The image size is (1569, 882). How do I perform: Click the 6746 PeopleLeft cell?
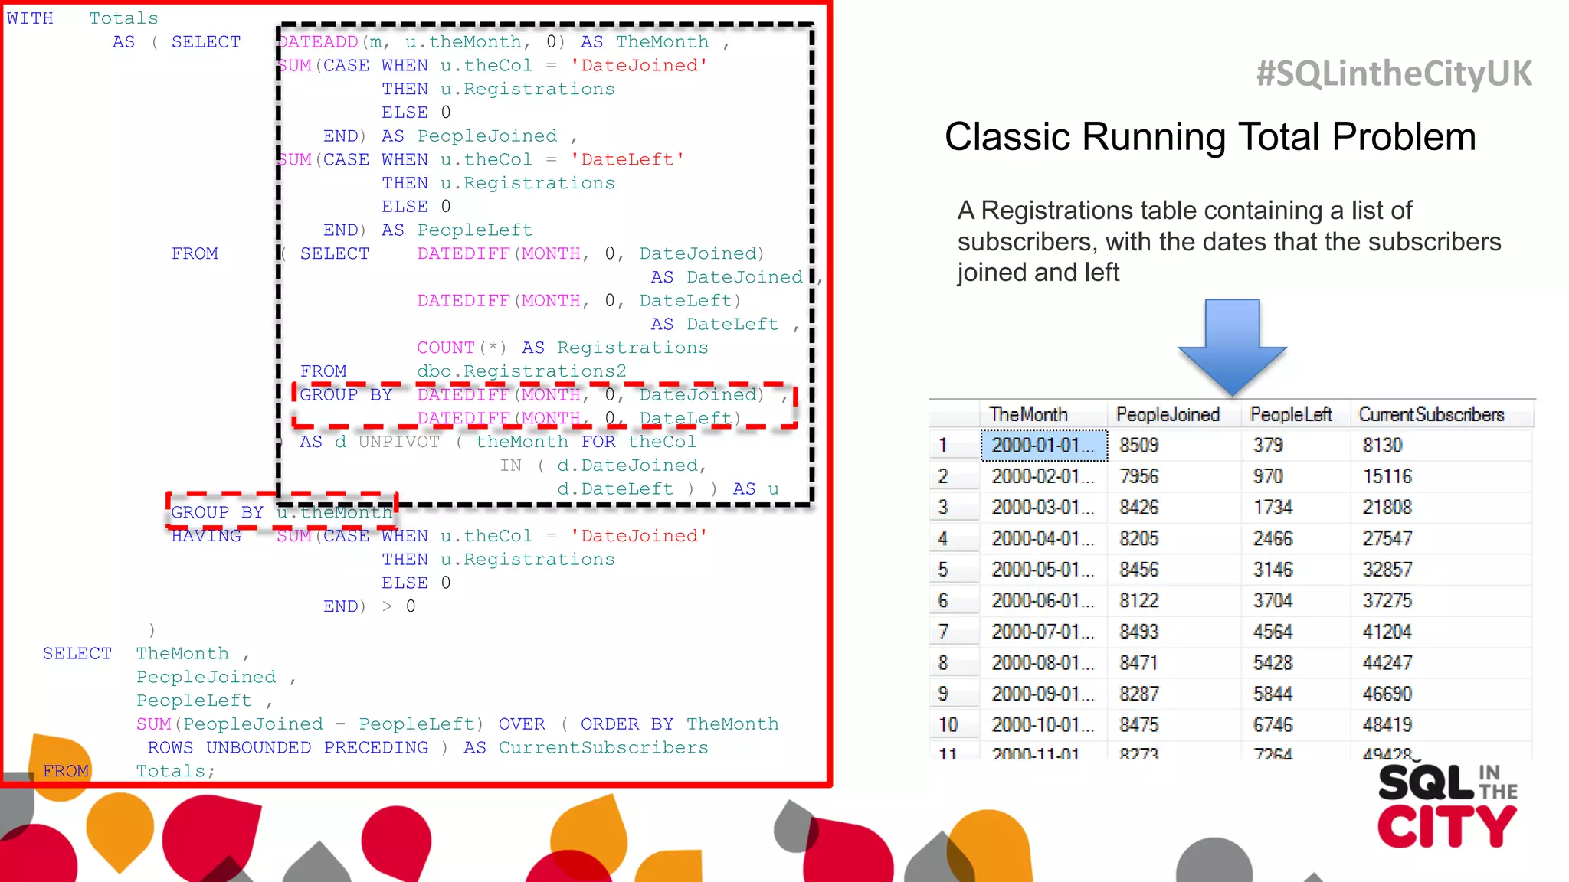click(1294, 724)
